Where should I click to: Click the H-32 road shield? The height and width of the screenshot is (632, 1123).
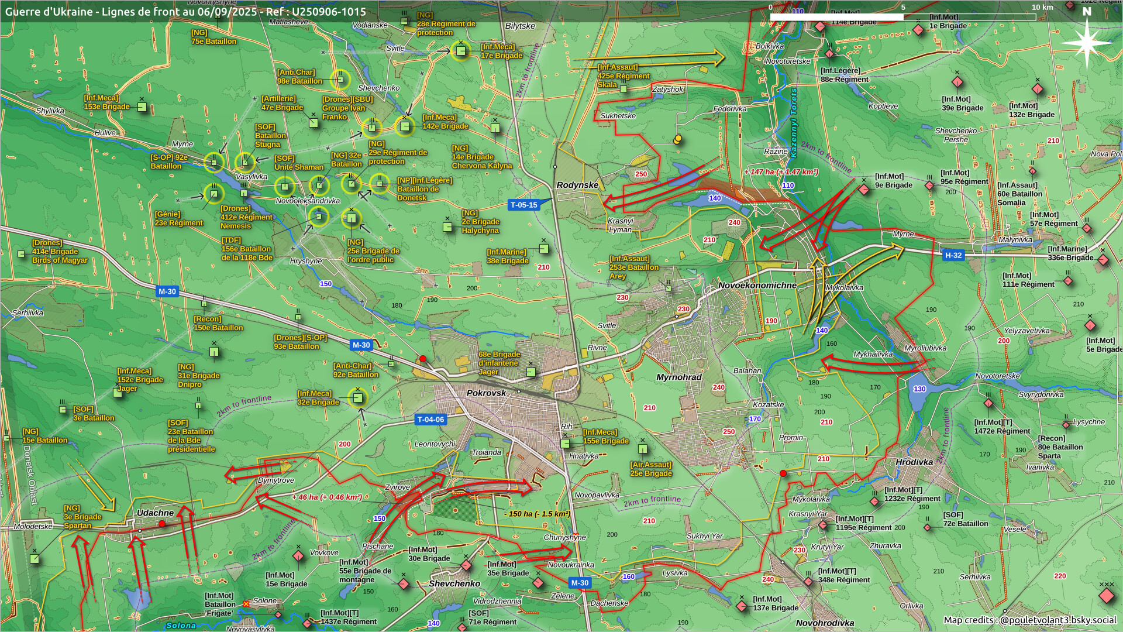click(x=953, y=255)
